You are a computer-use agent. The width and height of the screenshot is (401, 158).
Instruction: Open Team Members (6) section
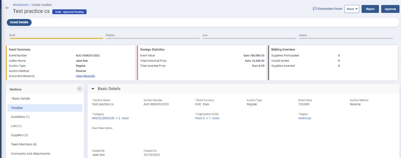pos(24,144)
